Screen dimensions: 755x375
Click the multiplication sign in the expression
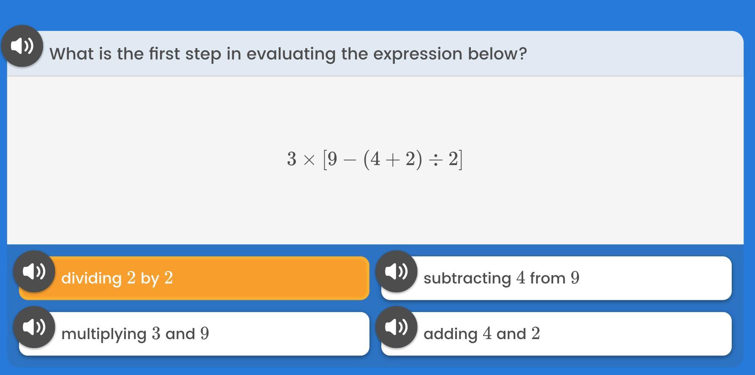point(309,160)
